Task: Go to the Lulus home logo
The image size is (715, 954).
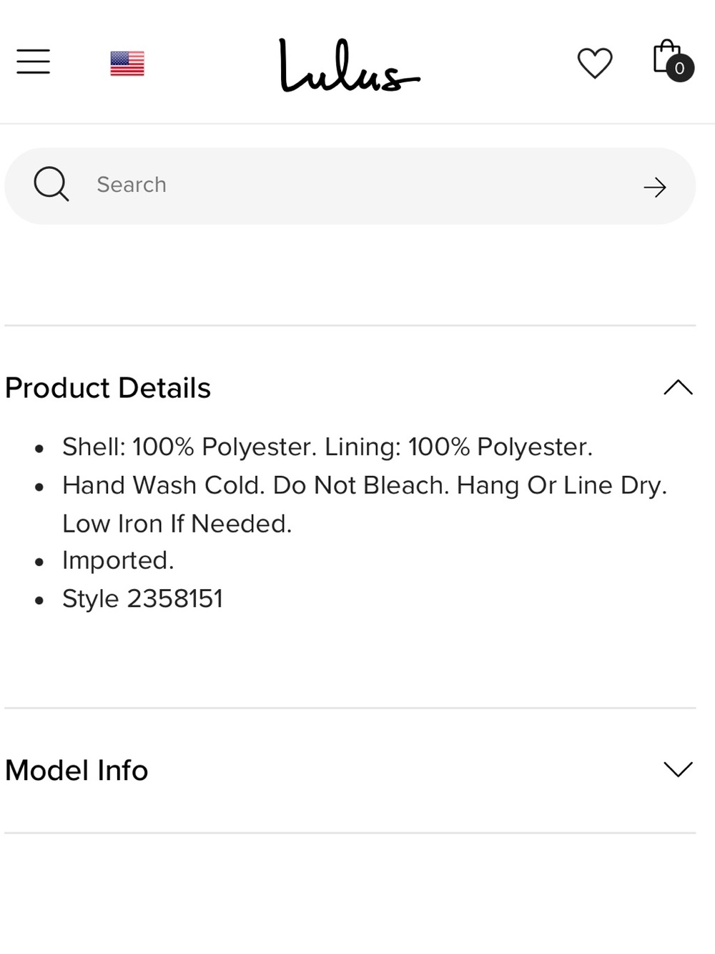Action: (x=349, y=65)
